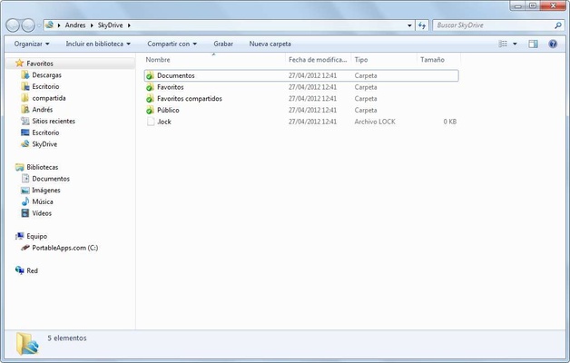Sort by the Fecha de modifica... column header
This screenshot has height=363, width=570.
click(318, 60)
